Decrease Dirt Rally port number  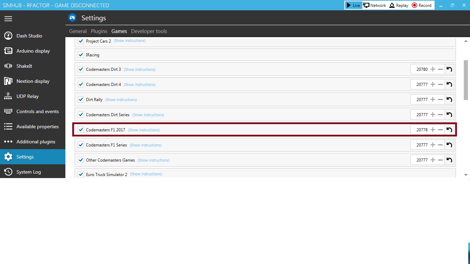(x=440, y=99)
